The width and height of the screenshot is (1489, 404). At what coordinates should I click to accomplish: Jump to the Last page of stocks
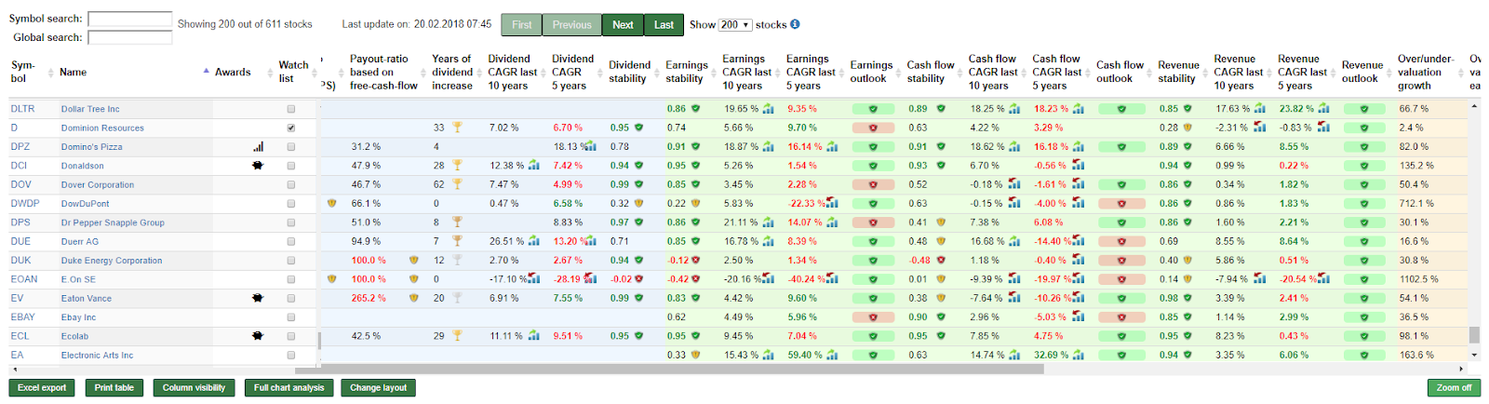pos(664,25)
